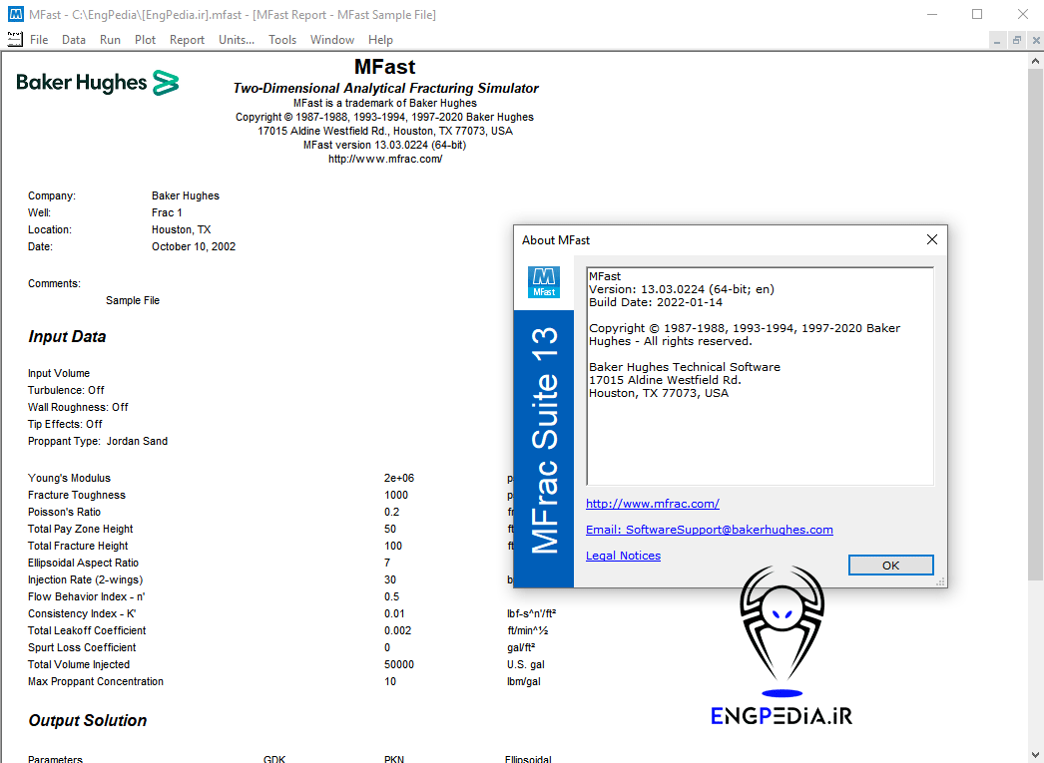Open the Legal Notices link
The image size is (1044, 763).
point(623,556)
